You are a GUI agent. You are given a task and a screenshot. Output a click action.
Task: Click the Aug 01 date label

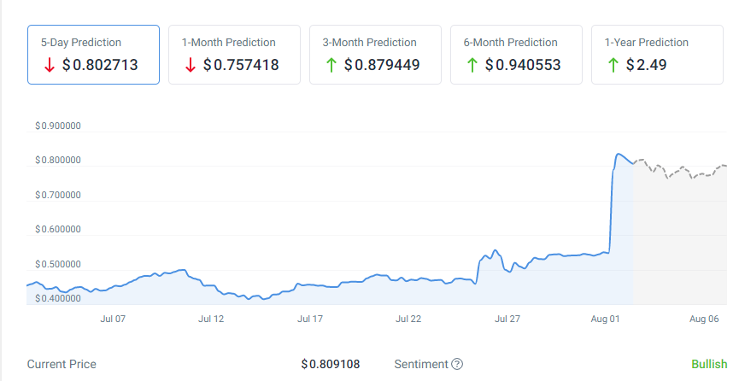tap(605, 319)
